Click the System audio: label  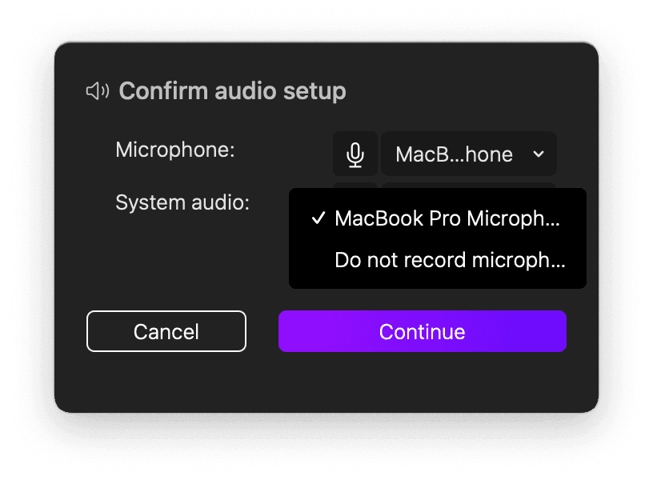[182, 202]
